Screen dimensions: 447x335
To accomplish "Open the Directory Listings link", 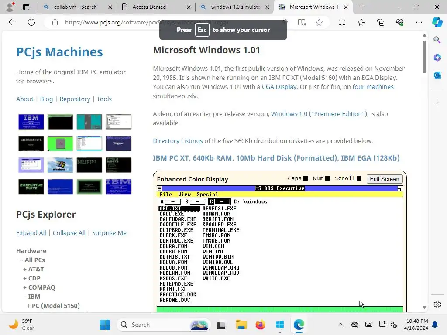I will click(178, 141).
